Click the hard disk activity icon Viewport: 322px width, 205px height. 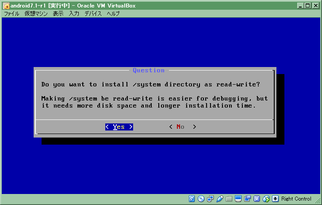point(192,199)
